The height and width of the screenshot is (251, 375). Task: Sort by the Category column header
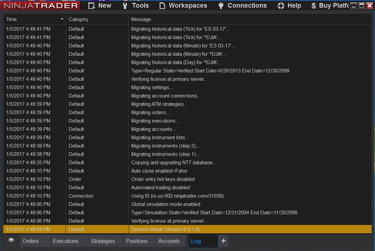click(97, 19)
